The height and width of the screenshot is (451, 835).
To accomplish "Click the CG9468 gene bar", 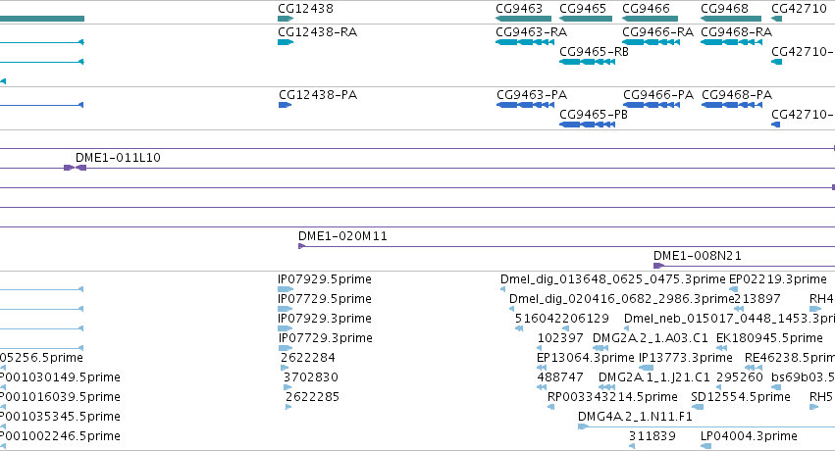I will click(x=731, y=19).
